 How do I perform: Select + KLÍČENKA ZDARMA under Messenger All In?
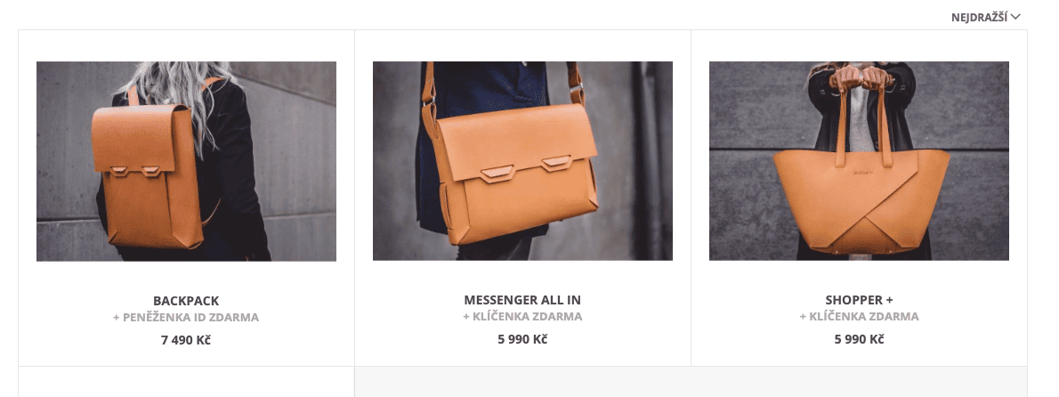[x=522, y=316]
